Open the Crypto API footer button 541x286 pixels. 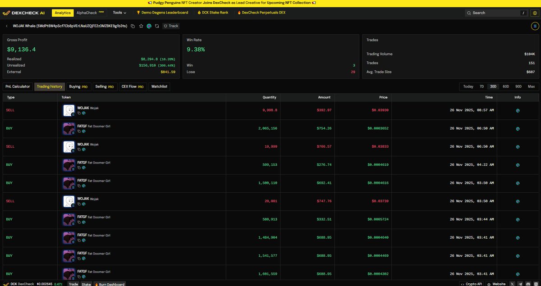472,284
